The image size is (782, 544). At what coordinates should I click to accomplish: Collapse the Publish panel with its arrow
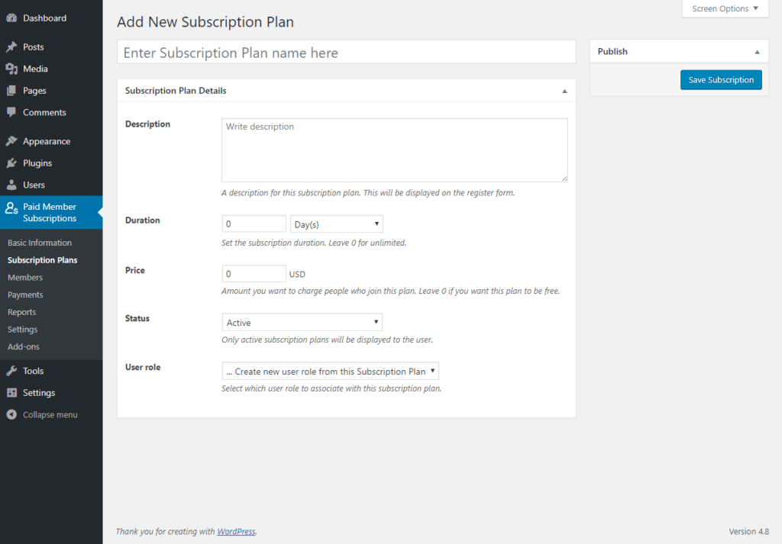758,51
